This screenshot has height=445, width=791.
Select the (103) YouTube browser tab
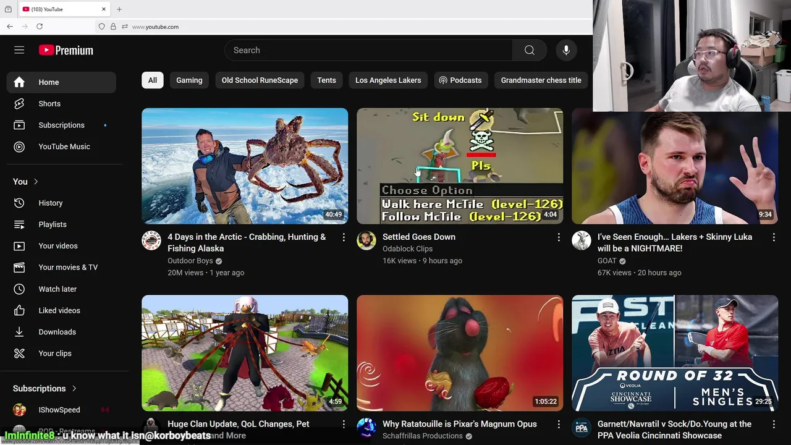64,9
